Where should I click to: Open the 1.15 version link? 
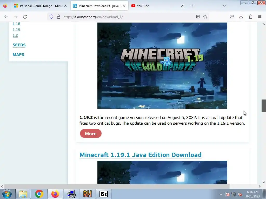[16, 30]
